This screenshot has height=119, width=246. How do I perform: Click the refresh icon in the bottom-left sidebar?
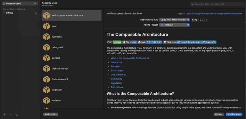pos(17,115)
